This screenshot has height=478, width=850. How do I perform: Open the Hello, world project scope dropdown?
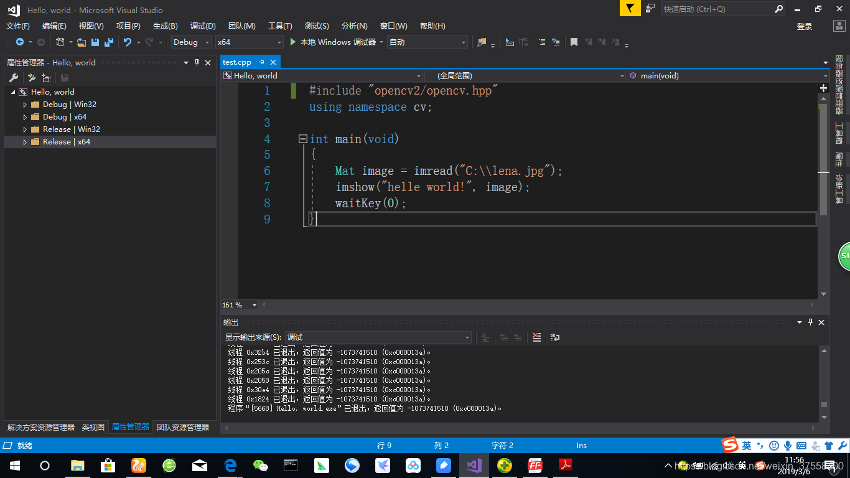(323, 75)
